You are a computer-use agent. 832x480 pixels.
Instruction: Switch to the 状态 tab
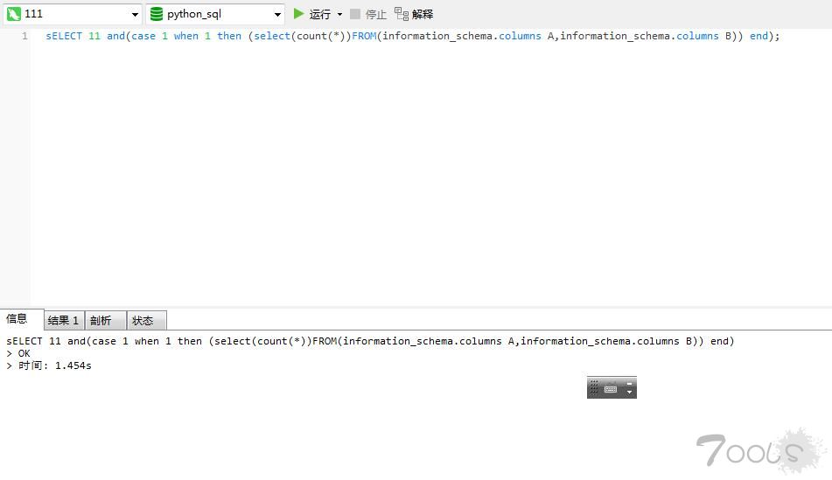(x=146, y=320)
